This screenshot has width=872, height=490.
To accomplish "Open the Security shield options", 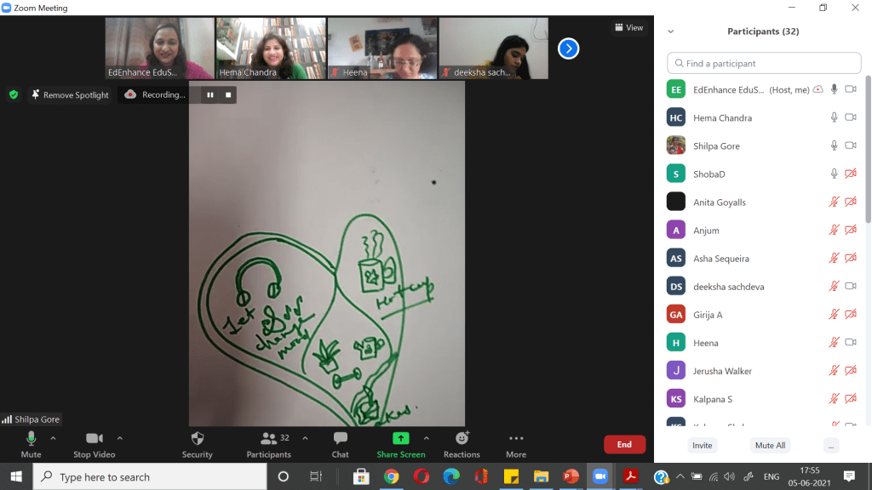I will (x=197, y=443).
